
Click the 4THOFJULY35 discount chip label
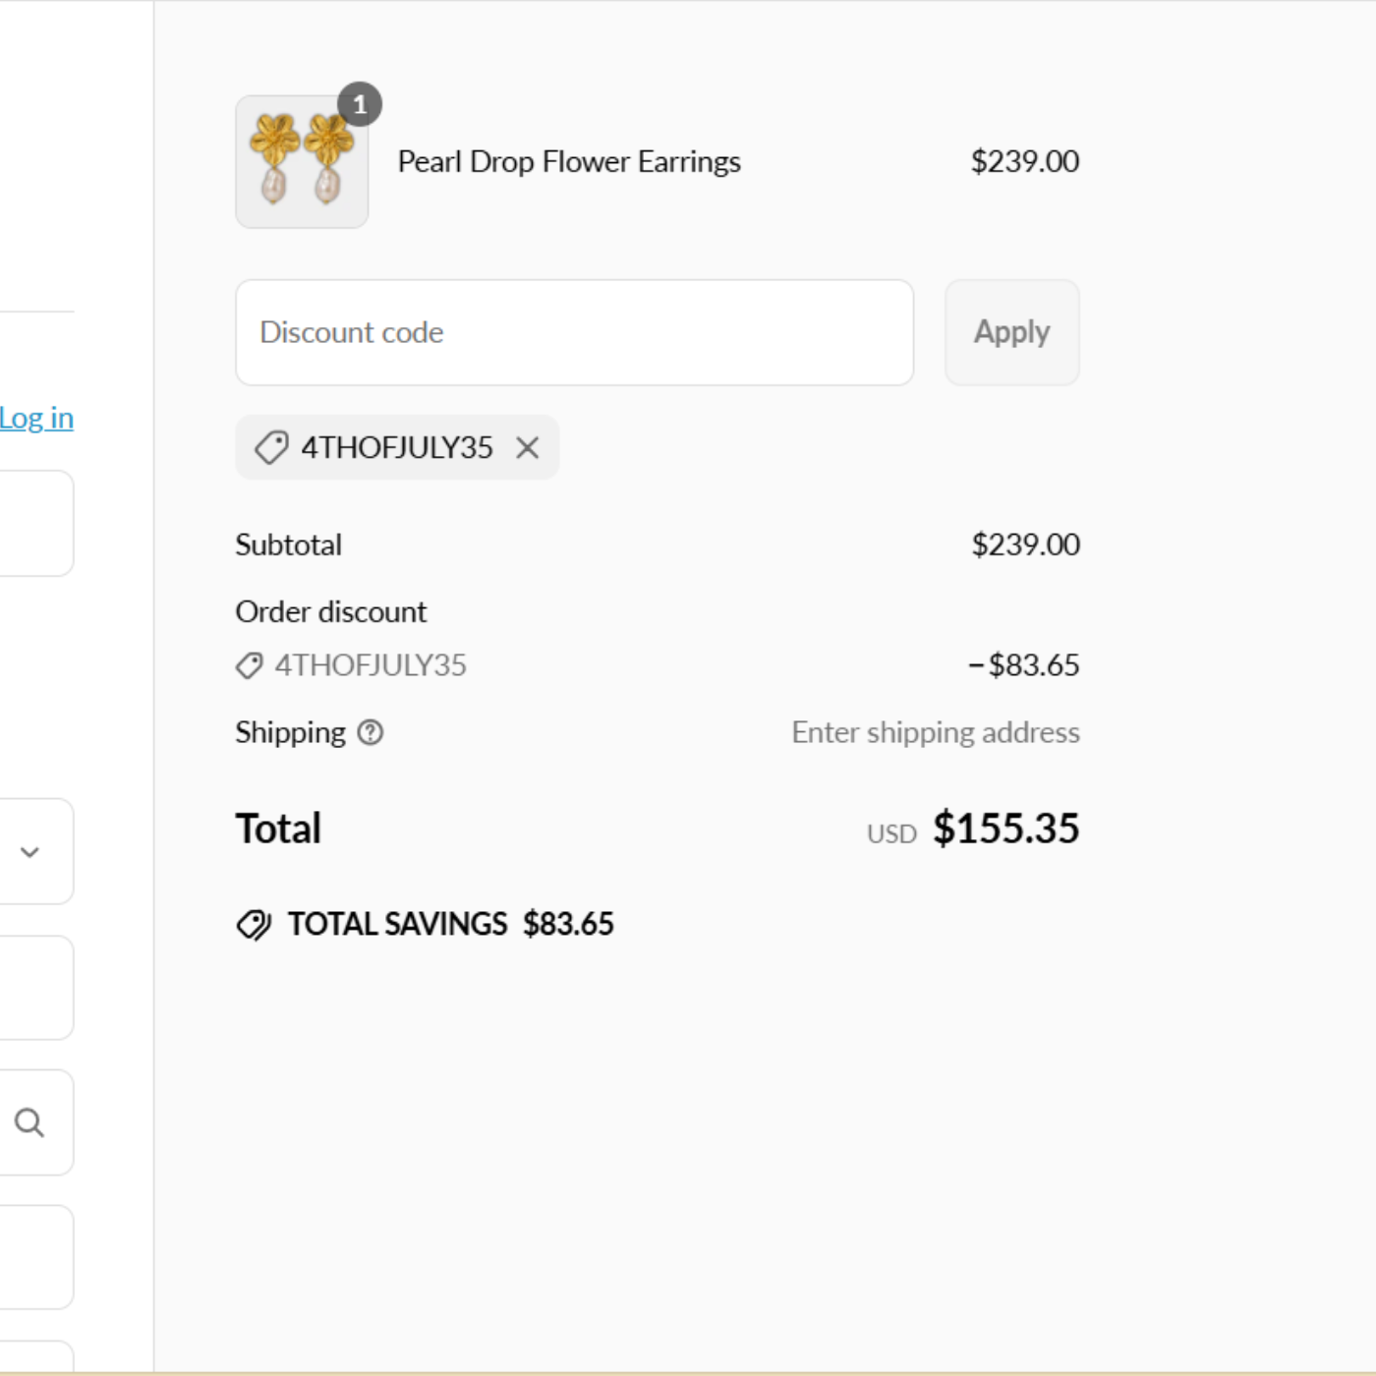pyautogui.click(x=397, y=447)
